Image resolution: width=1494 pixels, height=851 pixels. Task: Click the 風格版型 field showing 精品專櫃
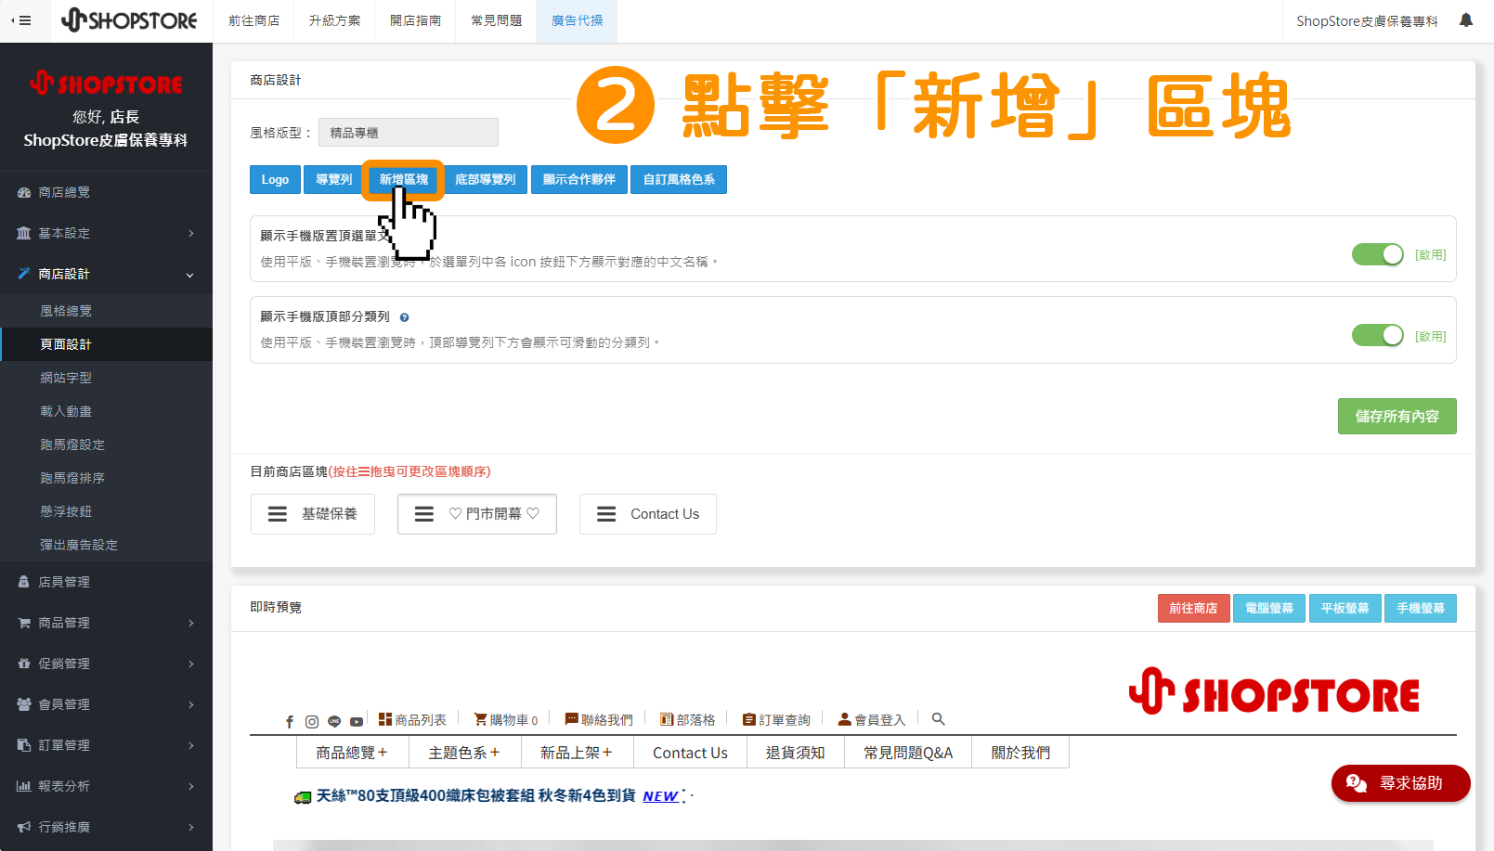coord(409,133)
